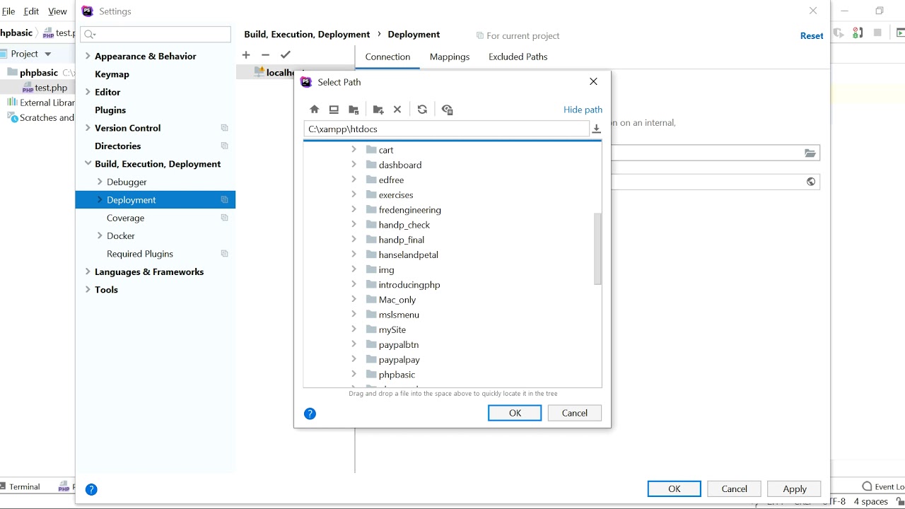Refresh the Select Path file tree
The height and width of the screenshot is (509, 905).
(x=422, y=110)
